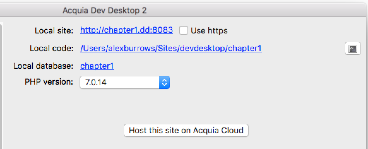Click the "Use https" label text
The height and width of the screenshot is (149, 368).
click(x=209, y=31)
